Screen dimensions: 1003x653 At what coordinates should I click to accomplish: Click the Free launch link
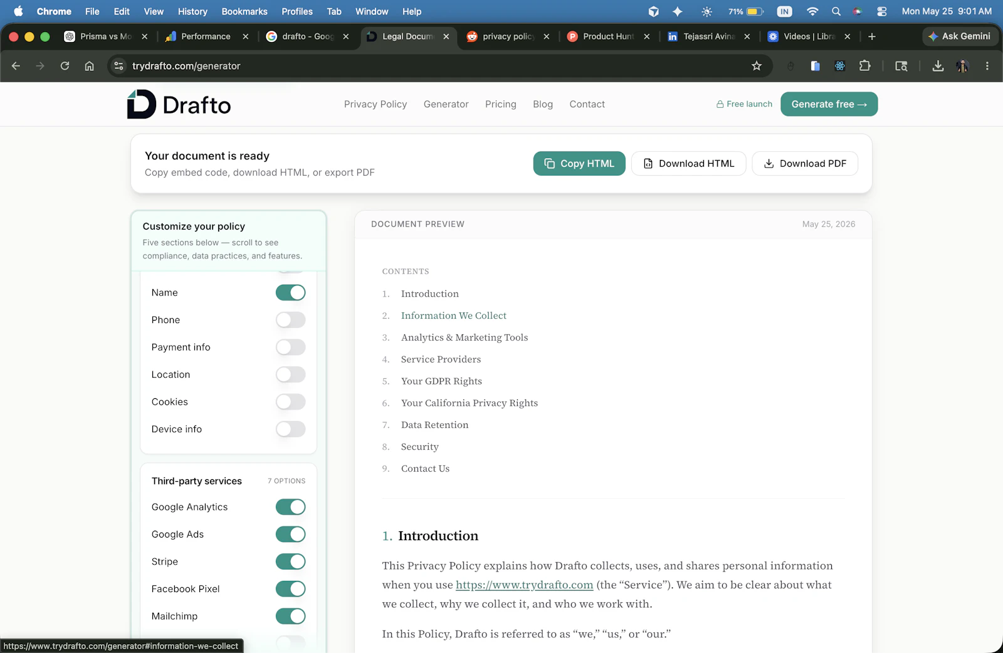click(744, 104)
